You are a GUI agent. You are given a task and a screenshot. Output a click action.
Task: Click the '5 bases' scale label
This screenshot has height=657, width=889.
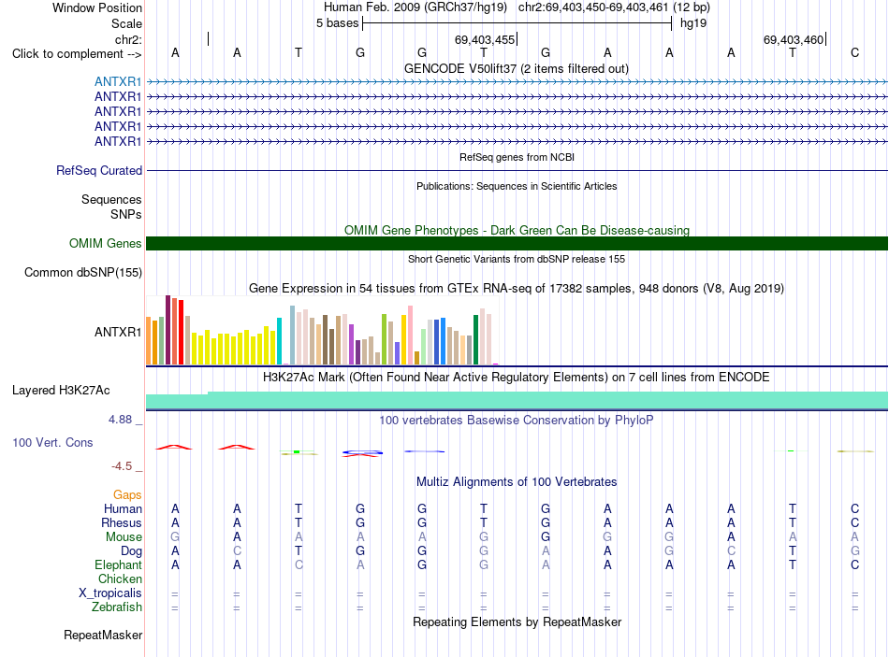(x=337, y=23)
